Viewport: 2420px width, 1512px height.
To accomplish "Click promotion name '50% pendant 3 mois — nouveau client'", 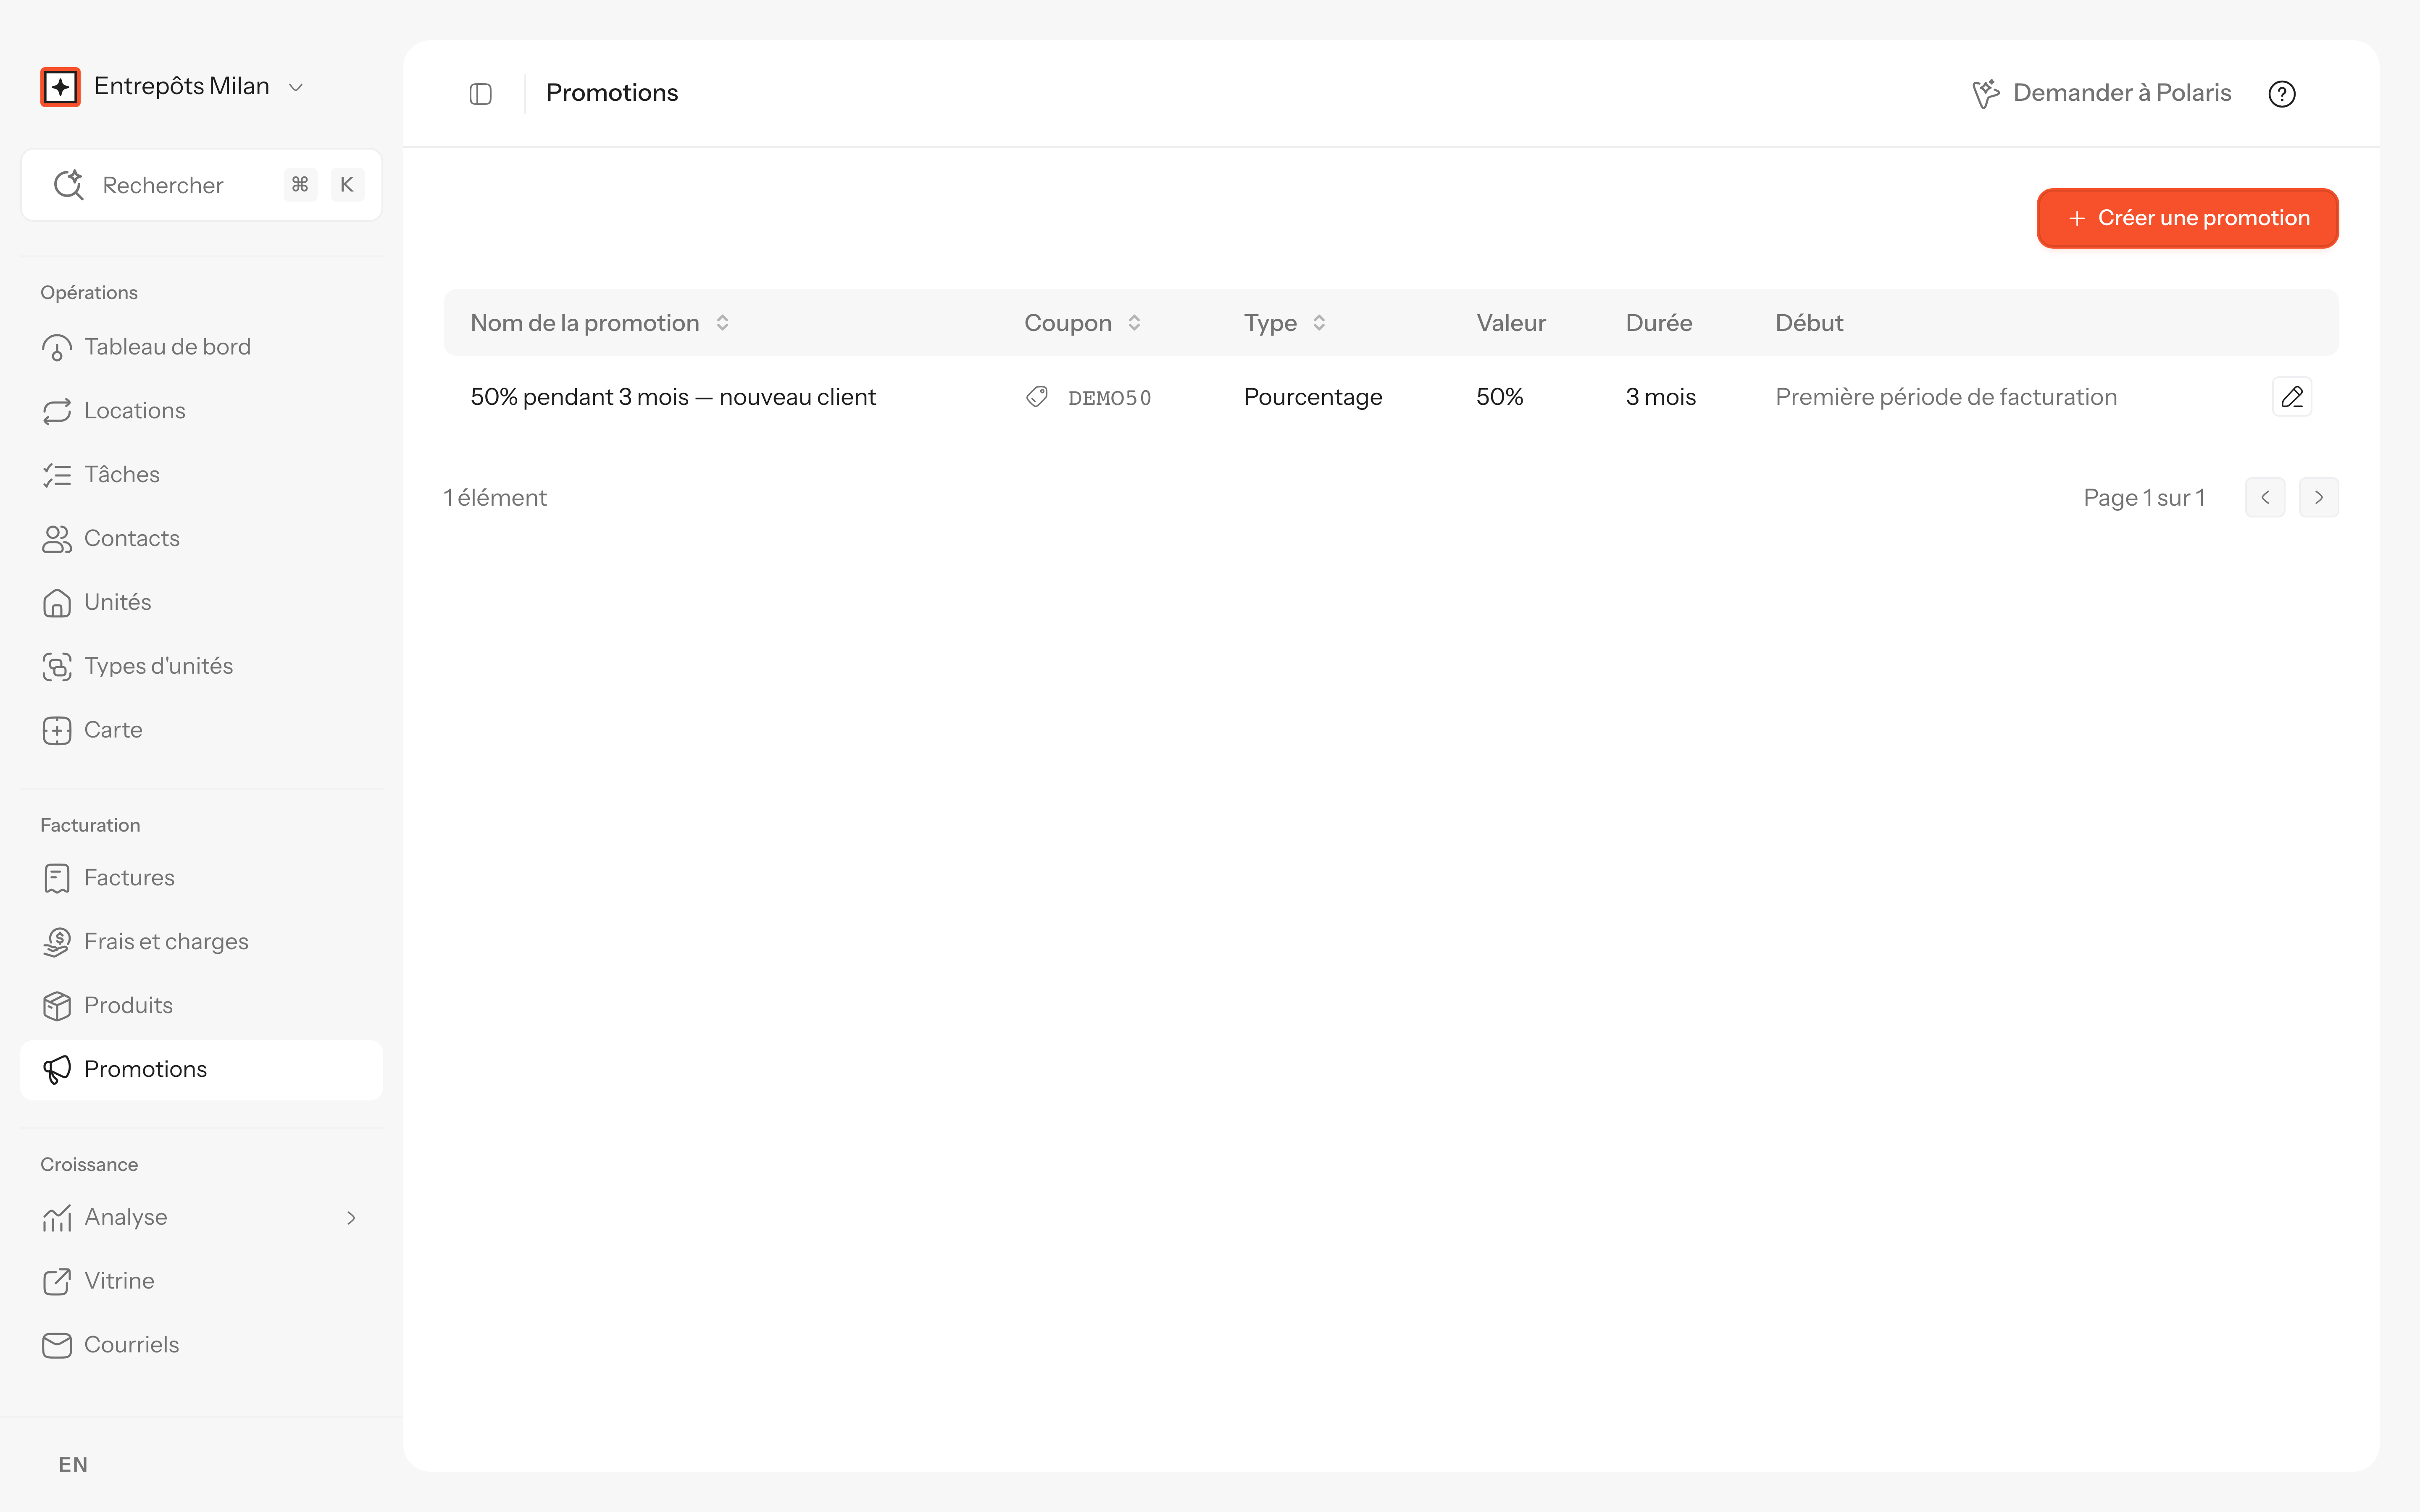I will [673, 397].
